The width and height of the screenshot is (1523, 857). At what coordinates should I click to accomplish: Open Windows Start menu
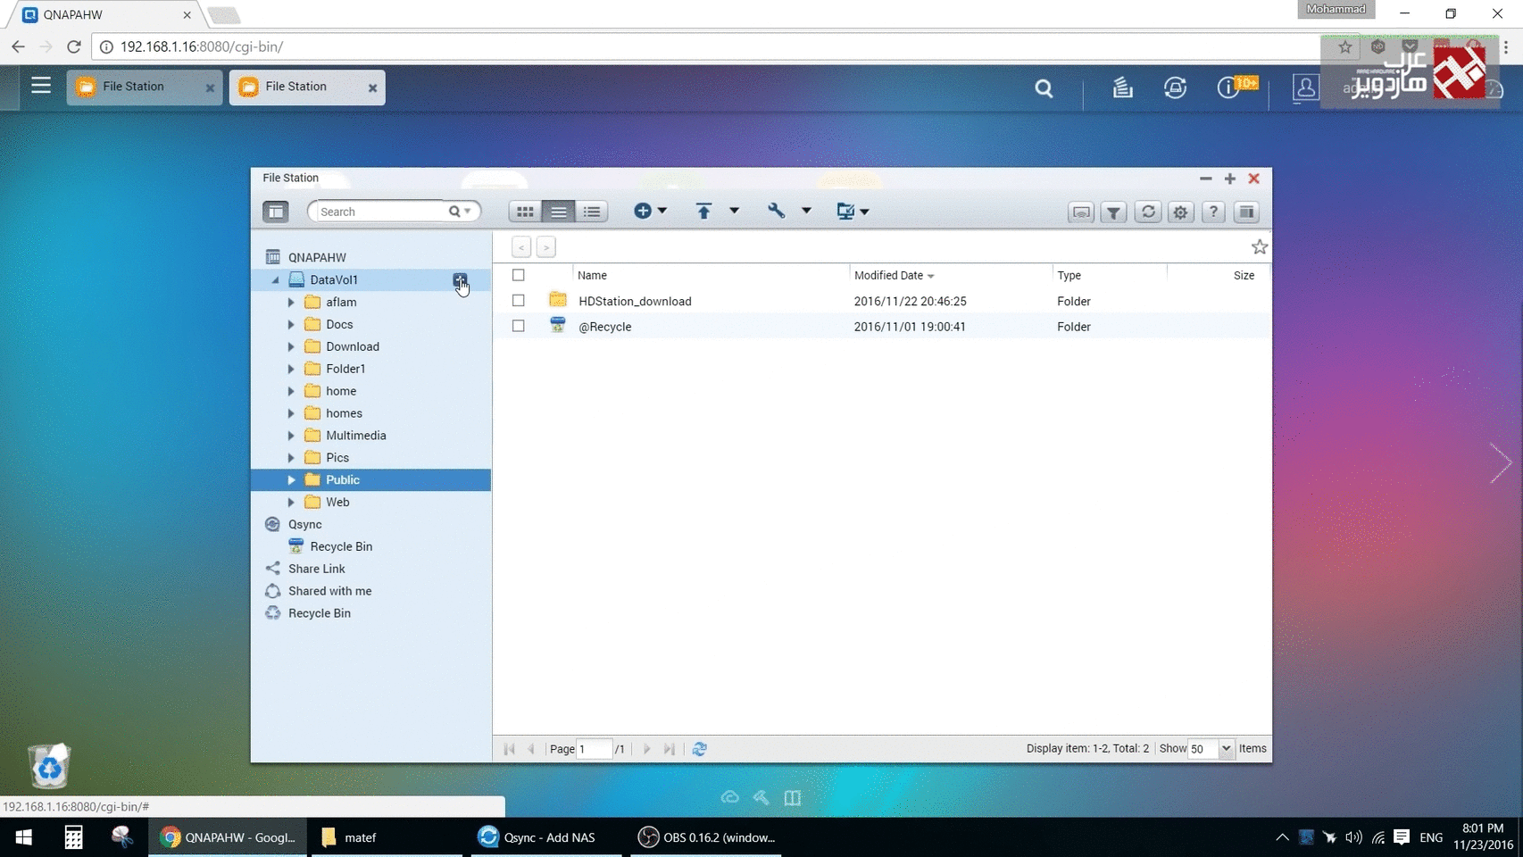24,837
